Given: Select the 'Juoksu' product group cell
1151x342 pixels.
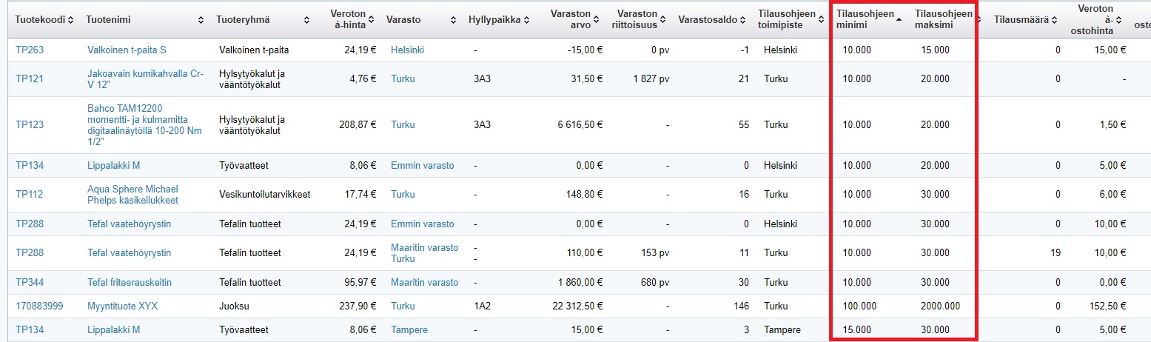Looking at the screenshot, I should (234, 306).
